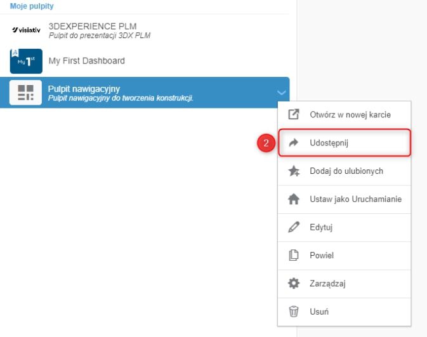
Task: Click the pencil icon next to Edytuj
Action: coord(294,227)
